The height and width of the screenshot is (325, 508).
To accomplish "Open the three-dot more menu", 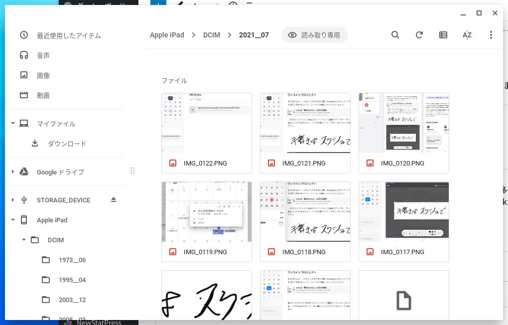I will [x=491, y=35].
